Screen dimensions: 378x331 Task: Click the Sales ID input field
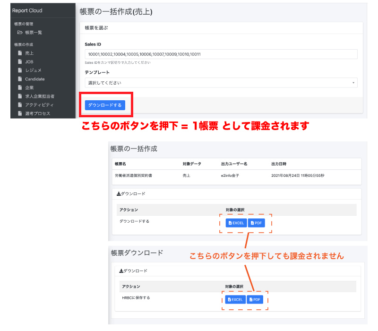click(221, 54)
